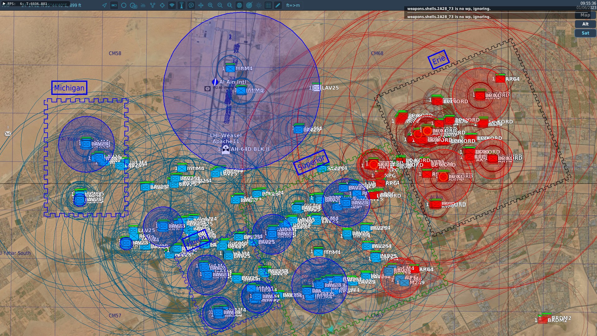Click the Al Ain Intl airport marker
597x336 pixels.
coord(215,82)
